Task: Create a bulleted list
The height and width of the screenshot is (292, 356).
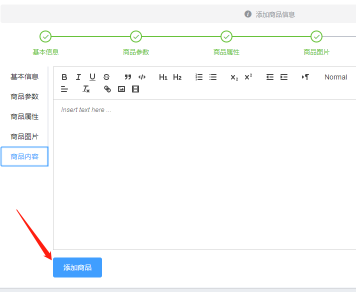Action: point(213,77)
